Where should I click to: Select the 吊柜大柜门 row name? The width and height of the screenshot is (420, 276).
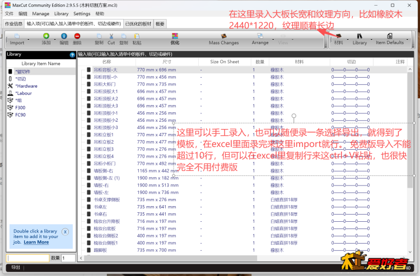pos(105,84)
